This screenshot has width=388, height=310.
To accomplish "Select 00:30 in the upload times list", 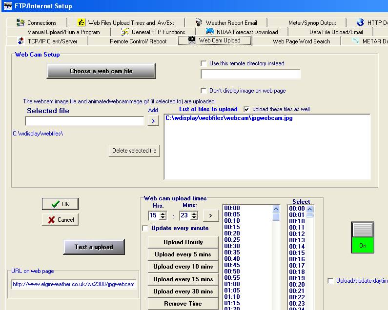I will pyautogui.click(x=232, y=246).
